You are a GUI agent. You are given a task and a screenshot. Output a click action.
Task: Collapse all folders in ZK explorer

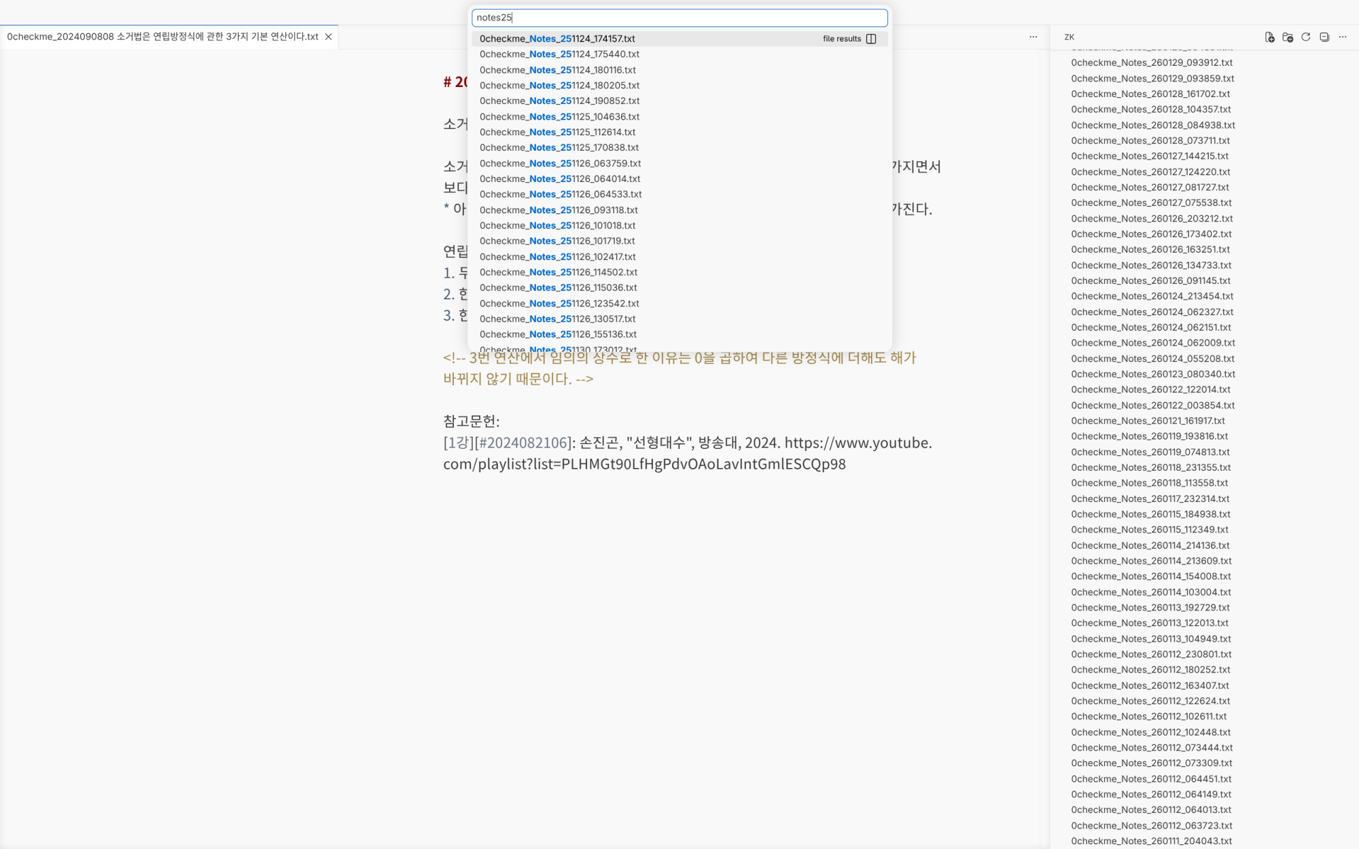[x=1324, y=37]
